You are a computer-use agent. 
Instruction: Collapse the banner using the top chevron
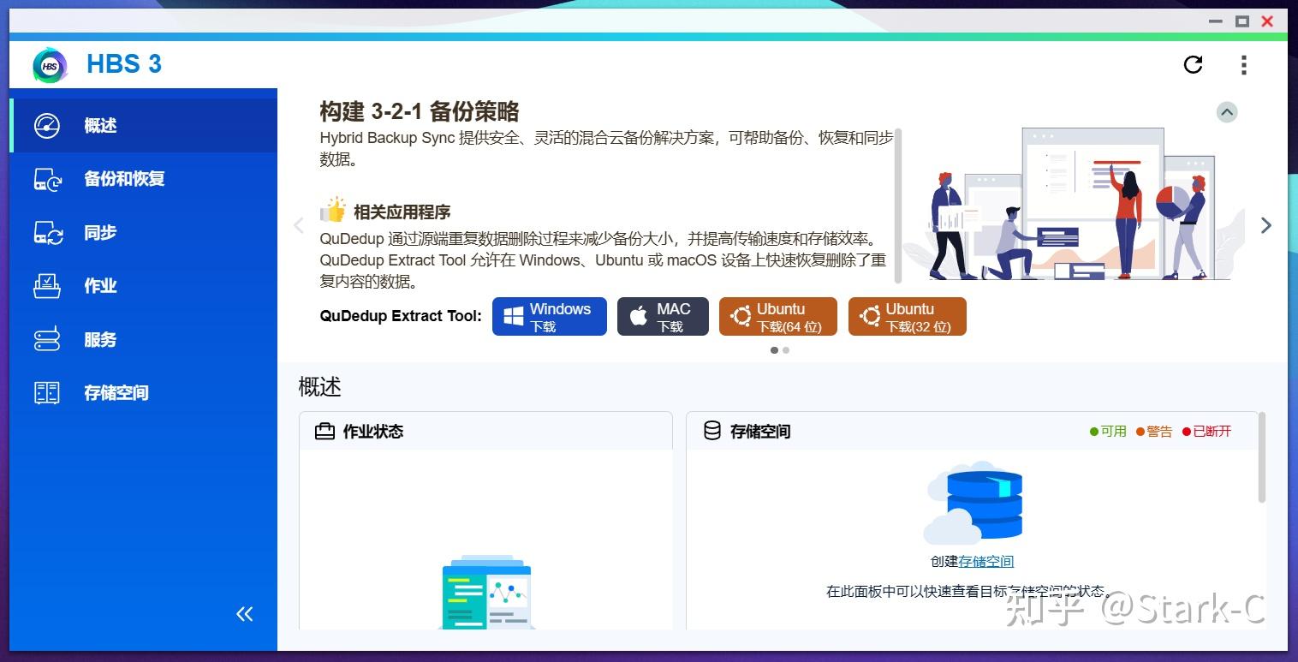[x=1227, y=111]
